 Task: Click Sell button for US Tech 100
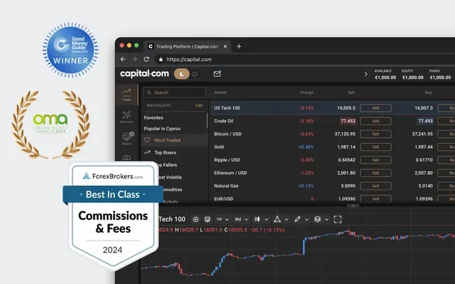pos(375,108)
